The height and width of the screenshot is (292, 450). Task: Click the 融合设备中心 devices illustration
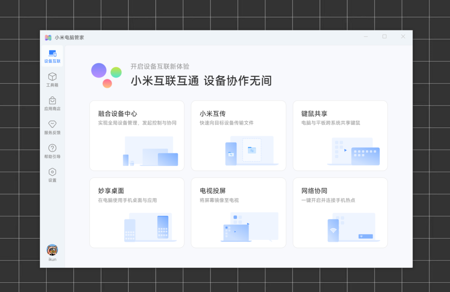tap(150, 151)
